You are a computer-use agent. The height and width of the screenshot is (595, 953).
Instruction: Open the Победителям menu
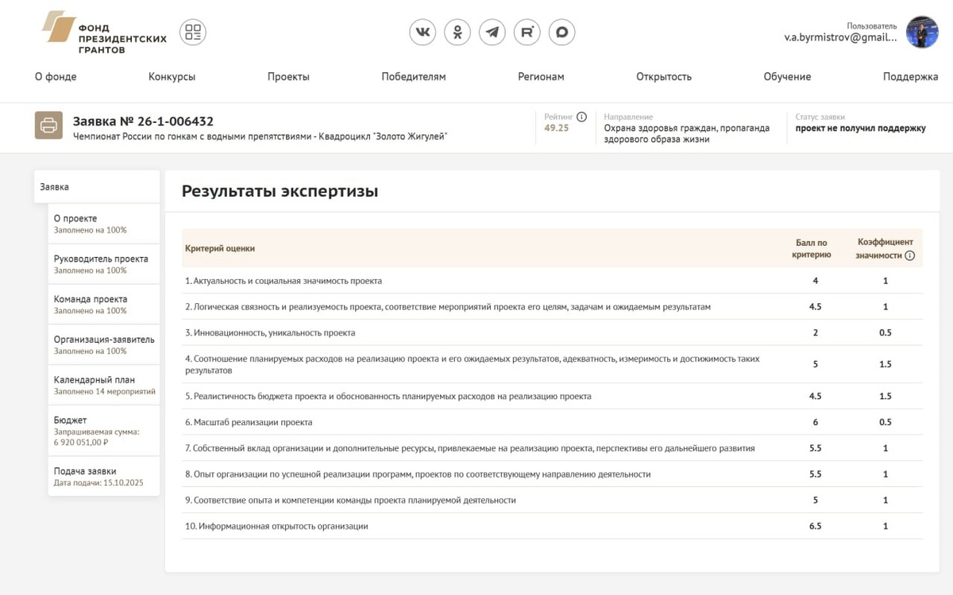point(414,77)
